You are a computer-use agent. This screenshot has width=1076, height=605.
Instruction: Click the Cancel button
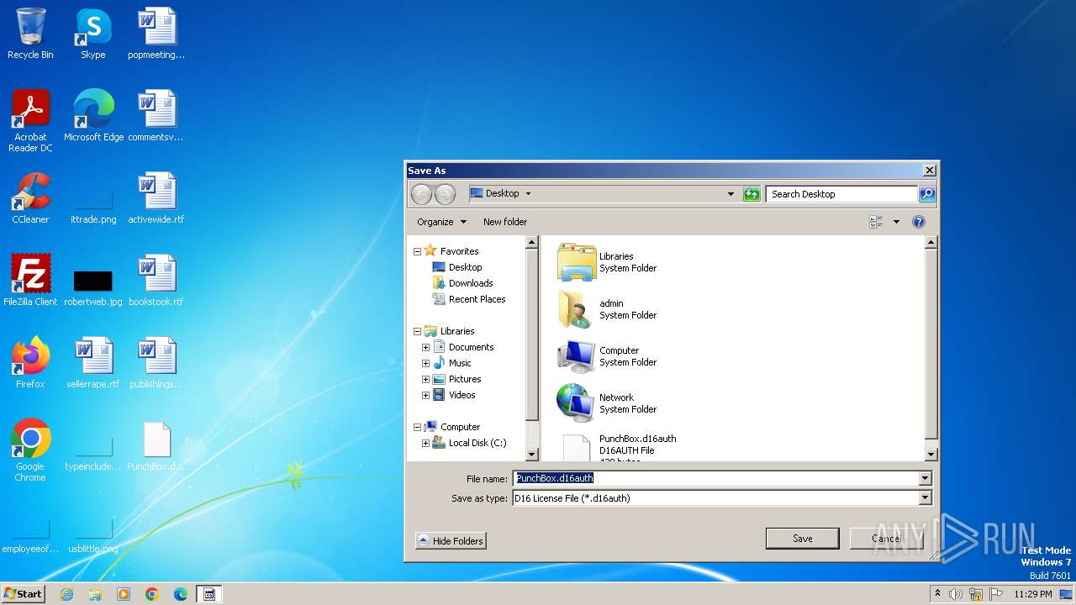886,539
